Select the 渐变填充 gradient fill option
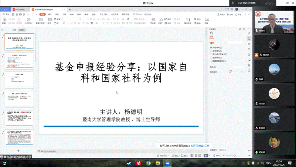The height and width of the screenshot is (167, 296). coord(211,51)
